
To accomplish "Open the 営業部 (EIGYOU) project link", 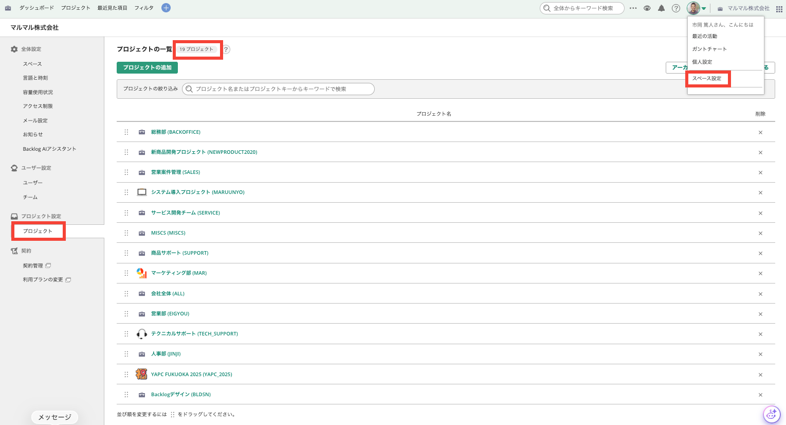I will (x=170, y=314).
